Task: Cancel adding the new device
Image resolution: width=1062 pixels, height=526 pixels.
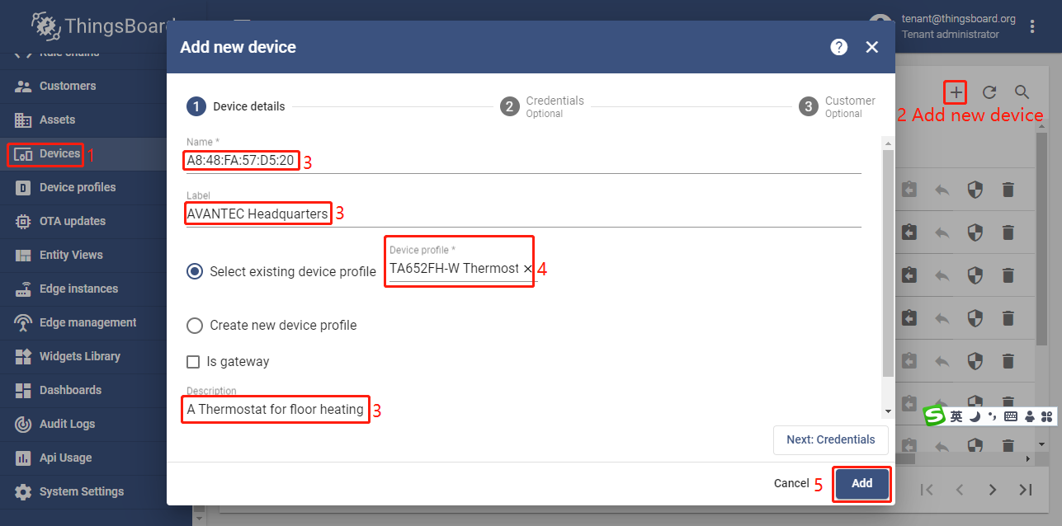Action: tap(791, 483)
